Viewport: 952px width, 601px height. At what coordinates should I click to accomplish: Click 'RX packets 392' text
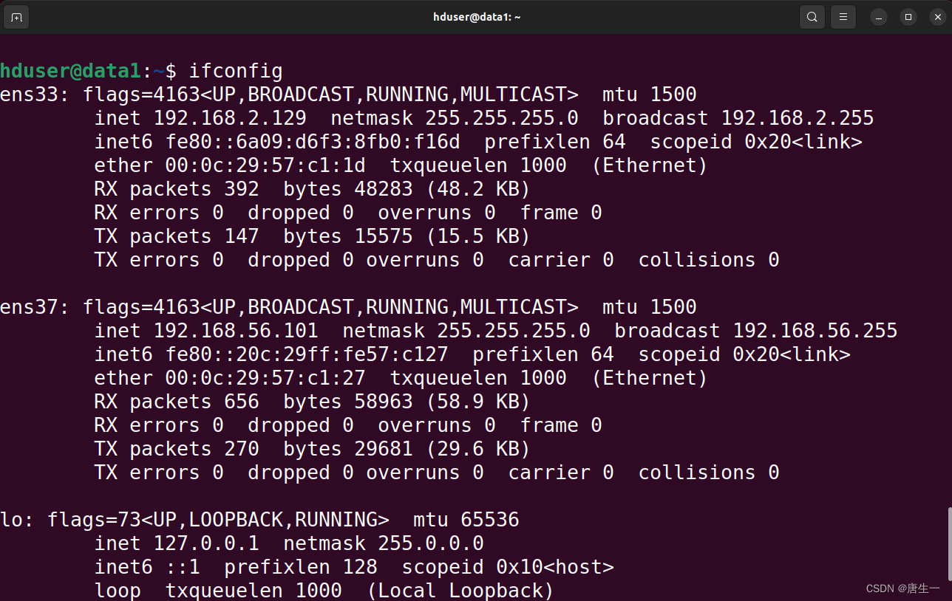click(177, 189)
